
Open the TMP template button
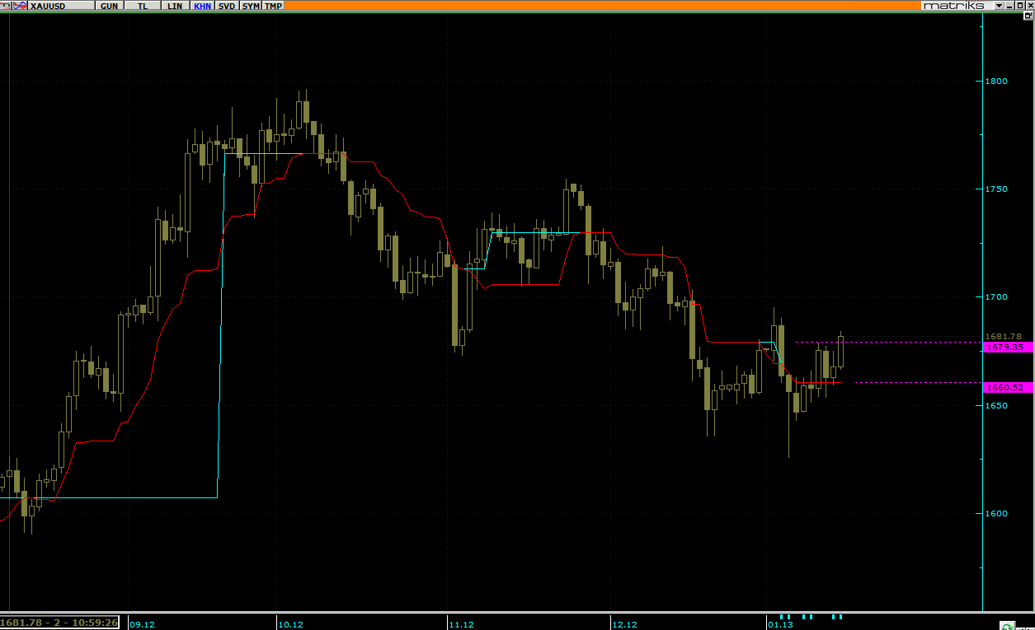coord(273,6)
